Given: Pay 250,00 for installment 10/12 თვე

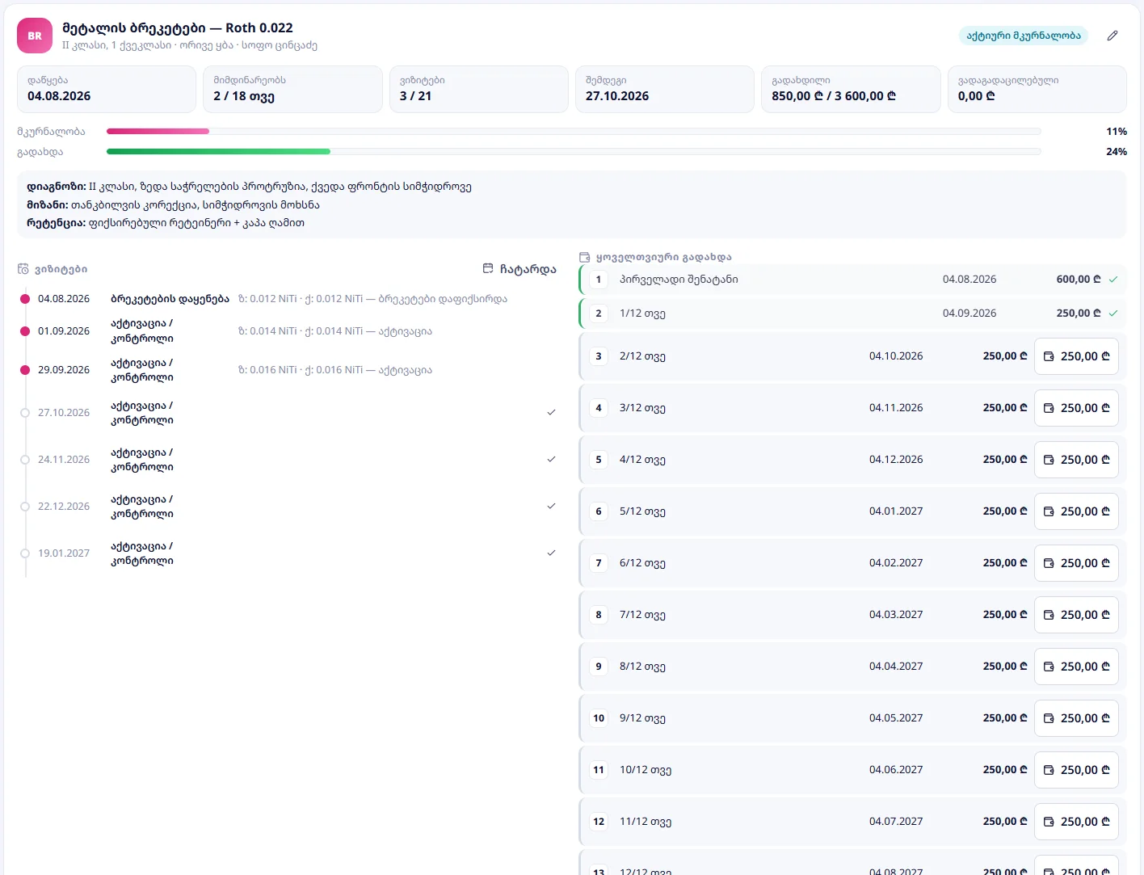Looking at the screenshot, I should point(1076,770).
